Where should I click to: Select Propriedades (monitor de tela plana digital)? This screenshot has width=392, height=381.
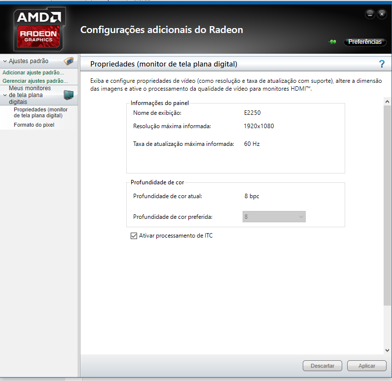40,112
